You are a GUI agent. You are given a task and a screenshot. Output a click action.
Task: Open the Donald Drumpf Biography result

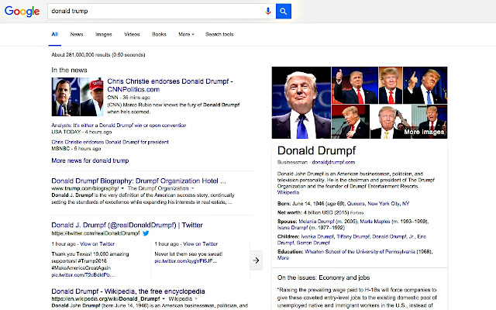click(x=139, y=181)
